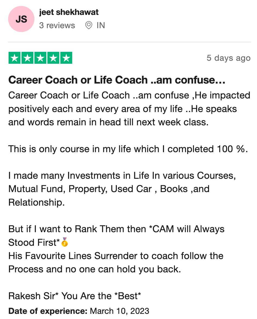The image size is (257, 319).
Task: Open jeet shekhawat's reviewer profile
Action: pyautogui.click(x=69, y=12)
